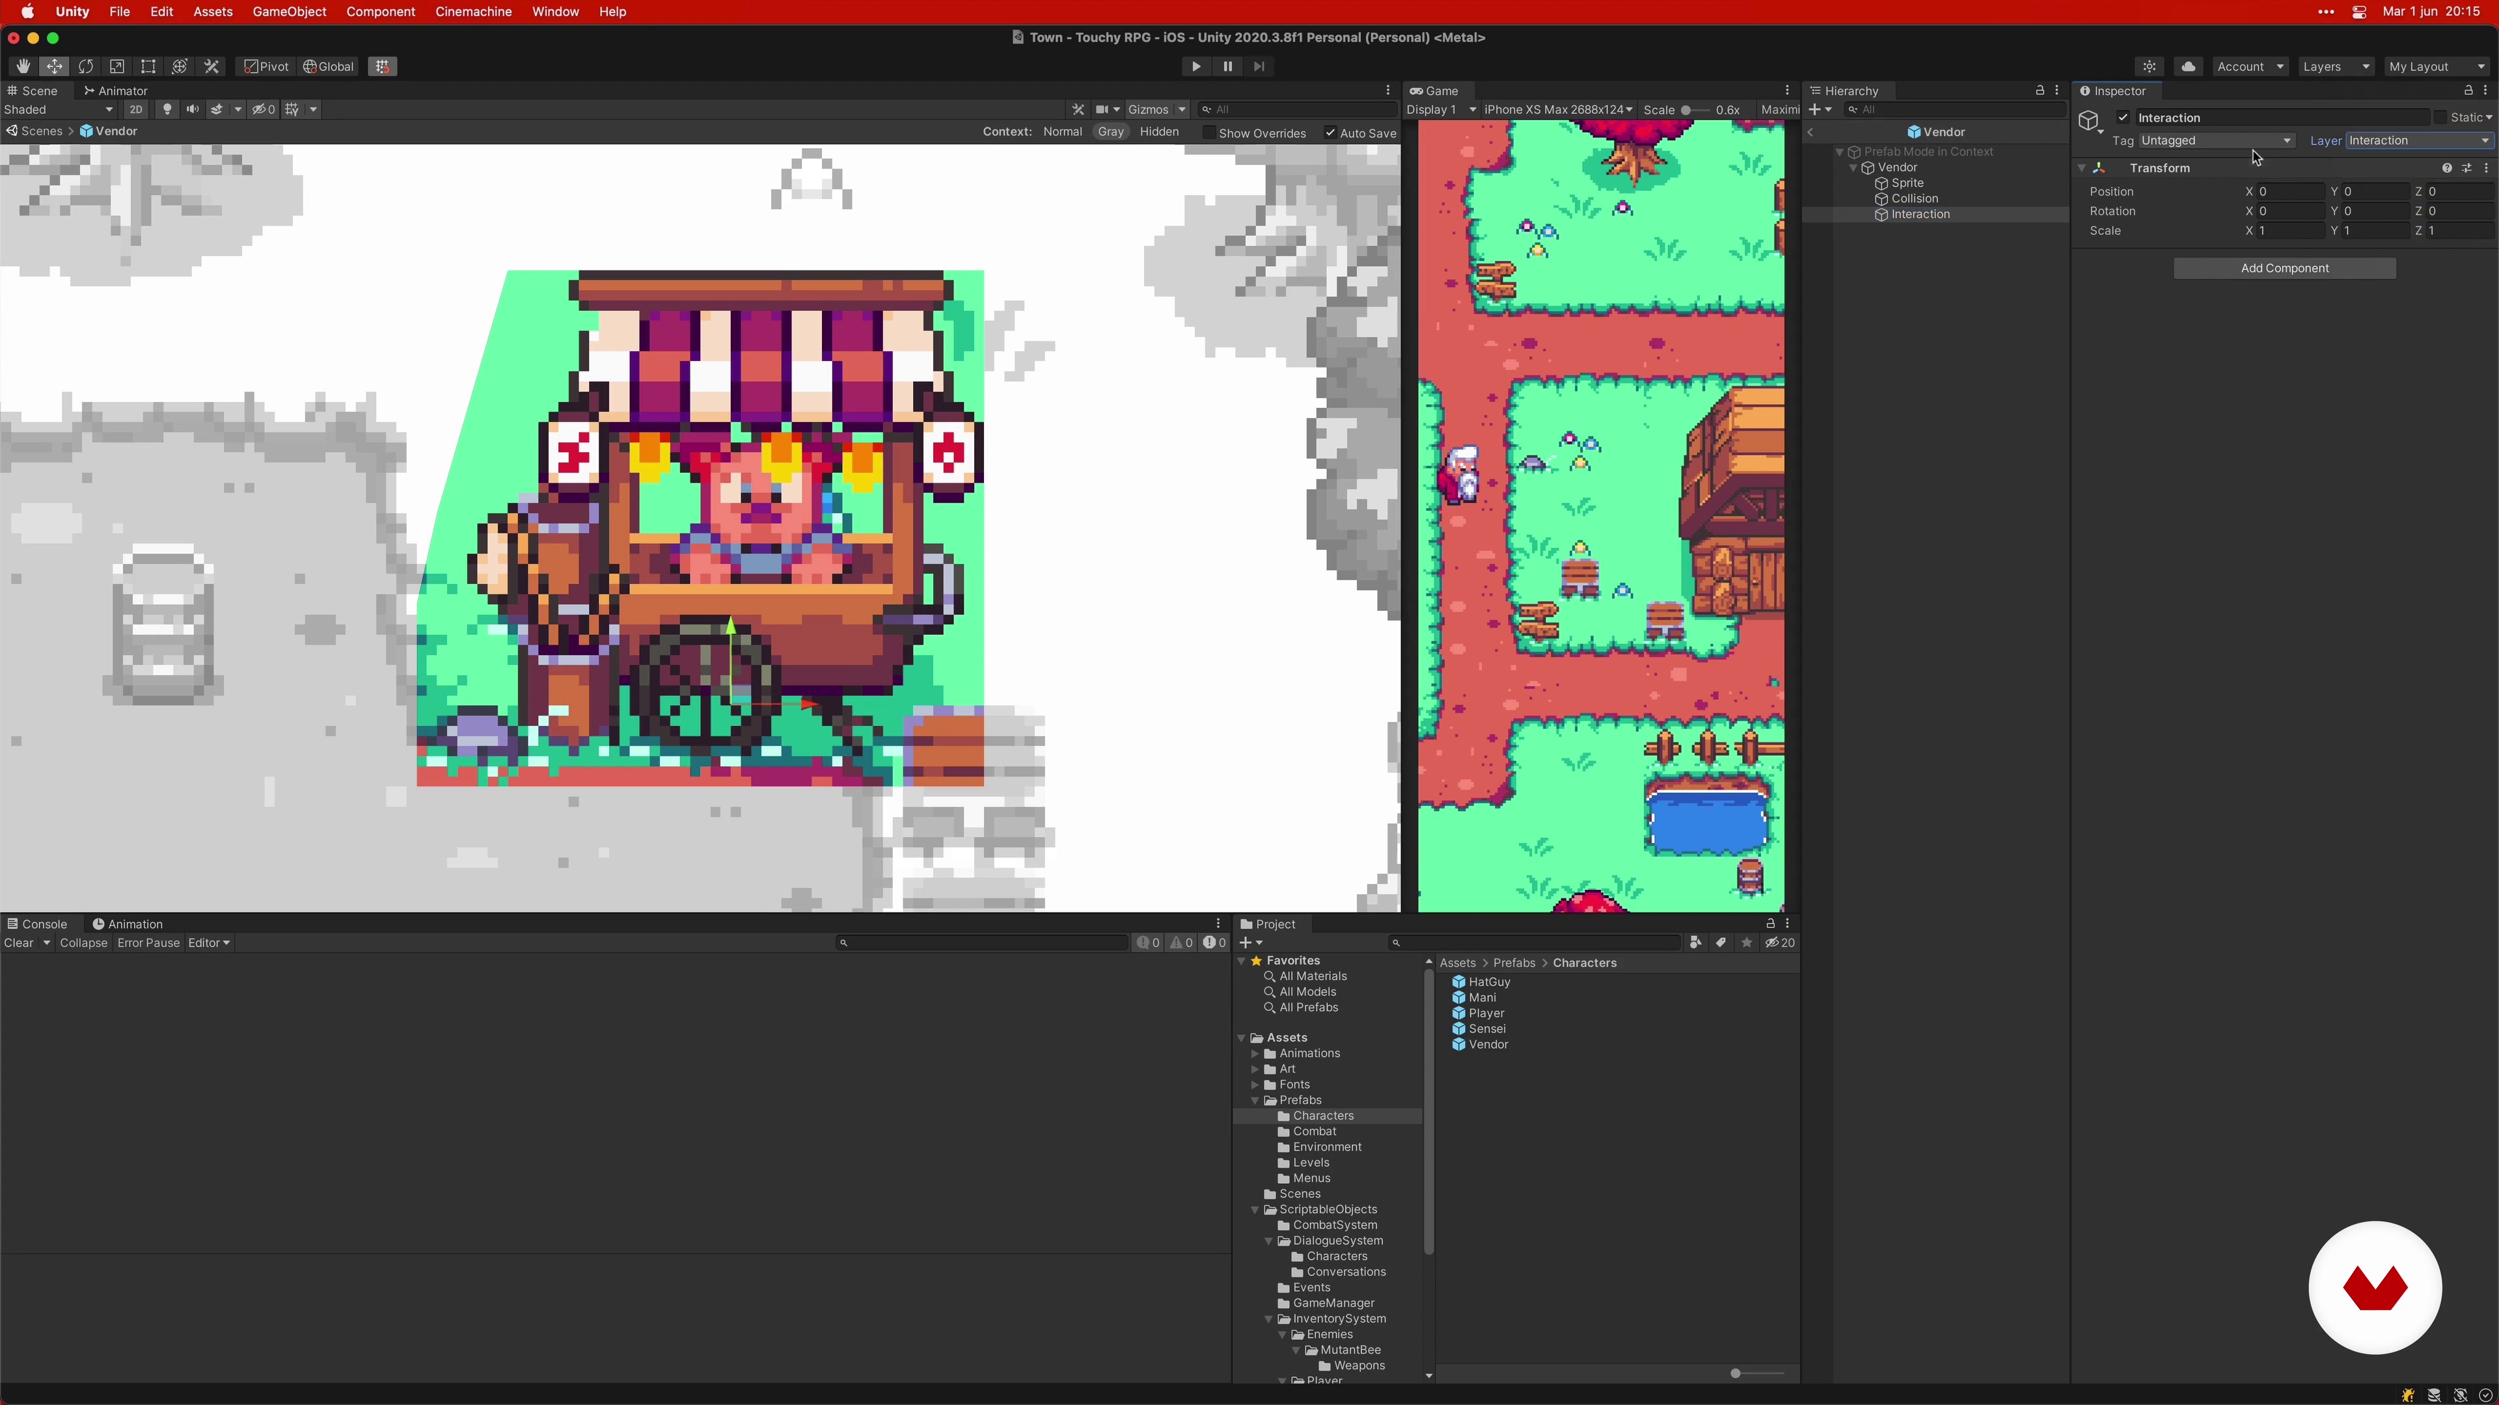Click Add Component button

(x=2285, y=267)
